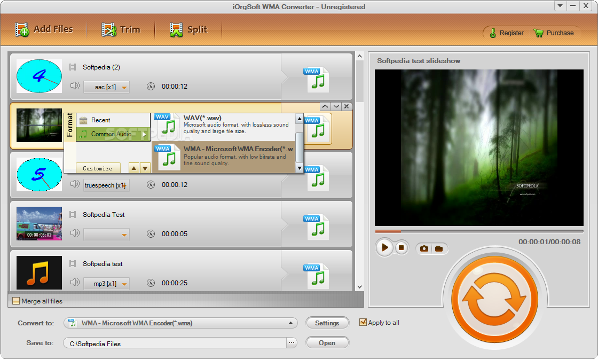
Task: Open the empty audio dropdown for Softpedia Test
Action: click(x=106, y=234)
